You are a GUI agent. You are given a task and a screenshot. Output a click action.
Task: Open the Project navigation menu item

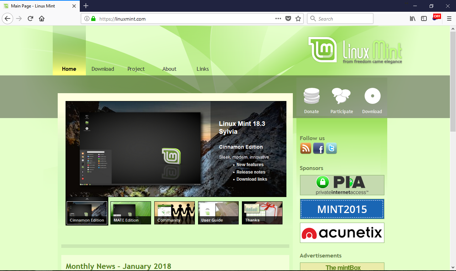point(136,69)
